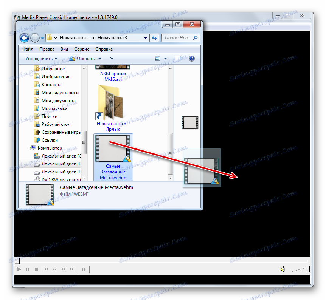
Task: Select Компьютер in the navigation pane
Action: [x=46, y=148]
